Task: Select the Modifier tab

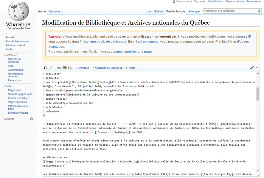Action: tap(159, 11)
